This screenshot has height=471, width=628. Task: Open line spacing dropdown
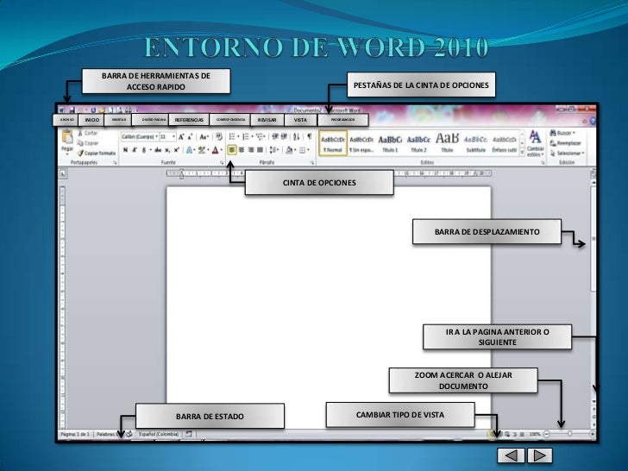click(x=274, y=150)
